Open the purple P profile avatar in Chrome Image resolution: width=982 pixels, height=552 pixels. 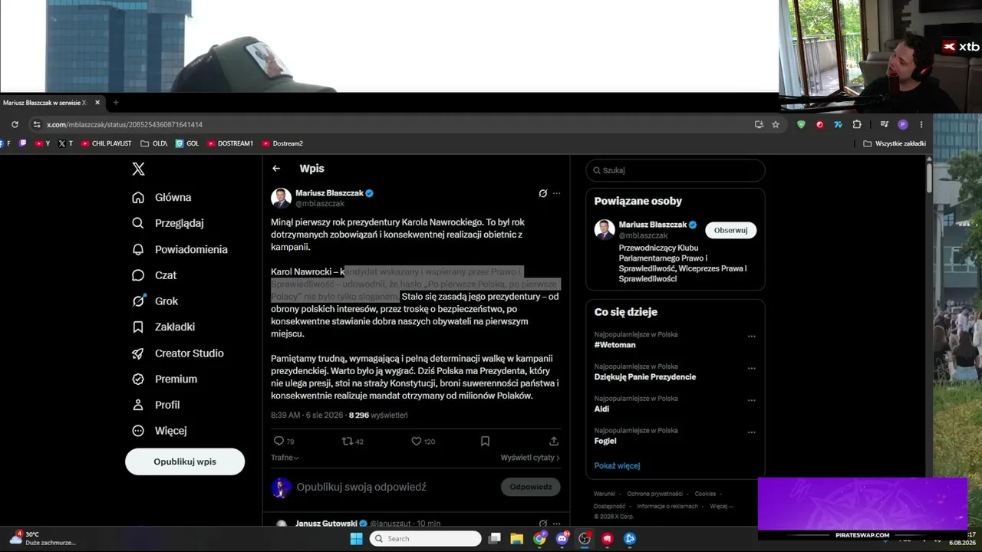pyautogui.click(x=902, y=124)
